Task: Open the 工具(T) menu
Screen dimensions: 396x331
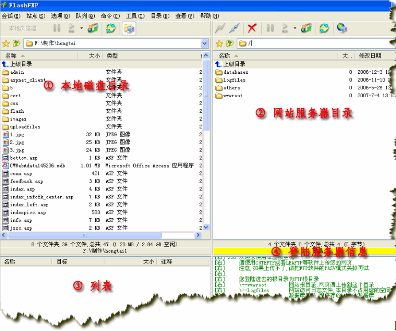Action: 135,16
